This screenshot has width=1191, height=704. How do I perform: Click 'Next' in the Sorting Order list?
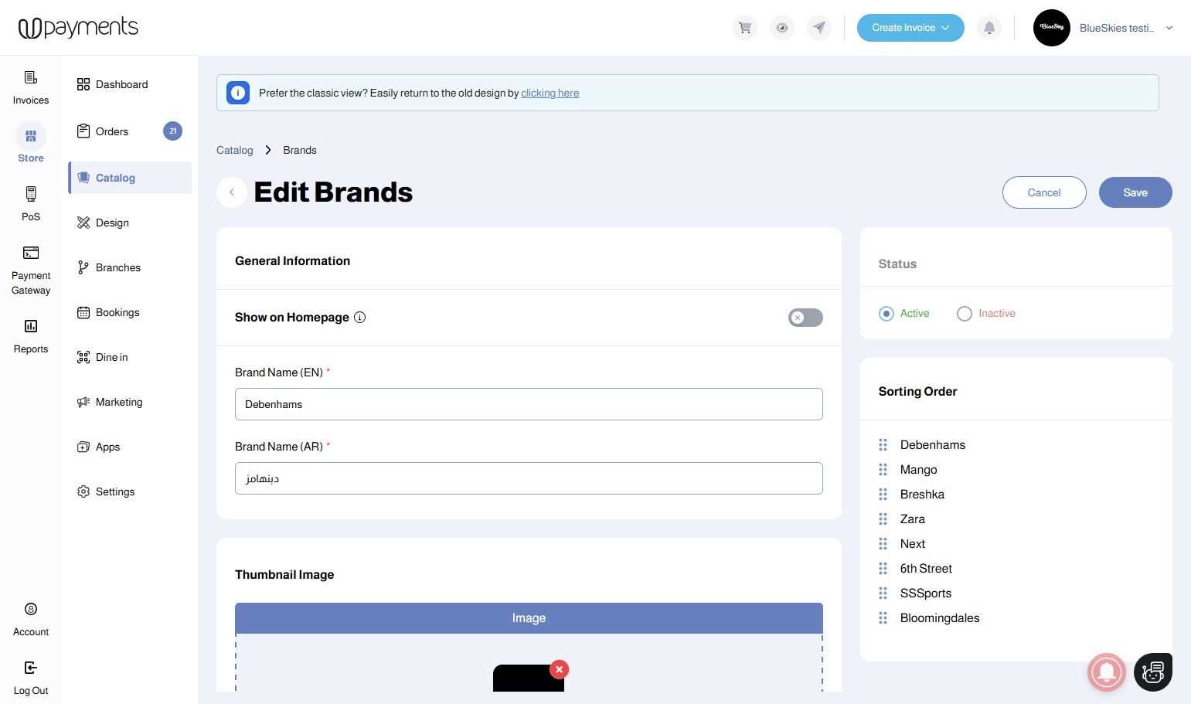tap(913, 544)
